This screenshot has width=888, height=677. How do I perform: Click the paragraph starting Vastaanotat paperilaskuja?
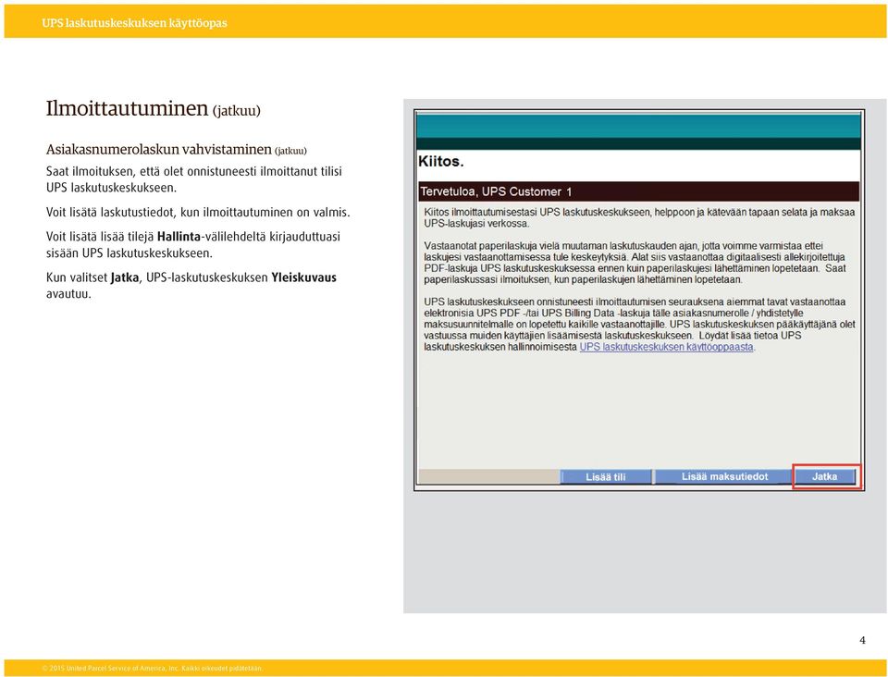click(635, 263)
